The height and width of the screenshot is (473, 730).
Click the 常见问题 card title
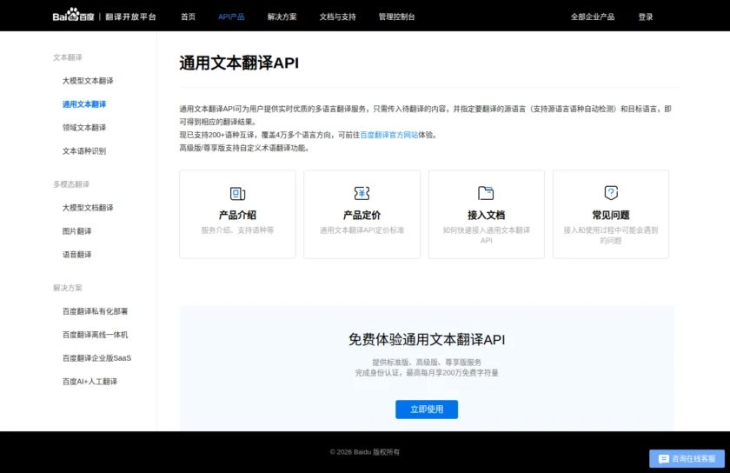611,215
